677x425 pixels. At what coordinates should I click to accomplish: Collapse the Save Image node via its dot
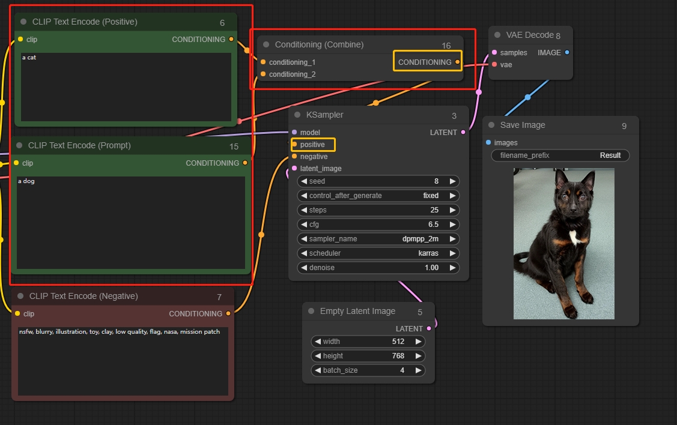click(491, 125)
